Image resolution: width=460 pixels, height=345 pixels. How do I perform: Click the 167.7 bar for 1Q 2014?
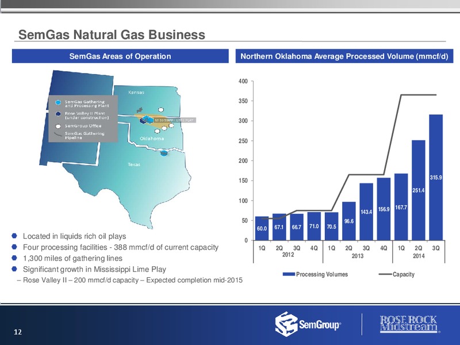tap(401, 207)
